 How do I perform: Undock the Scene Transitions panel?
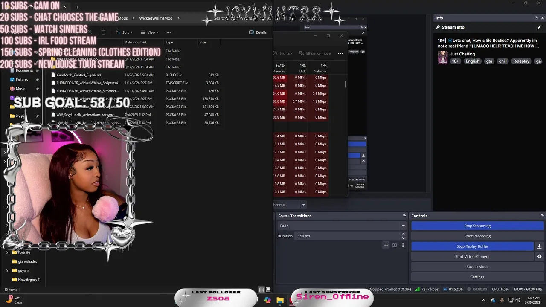(x=404, y=216)
